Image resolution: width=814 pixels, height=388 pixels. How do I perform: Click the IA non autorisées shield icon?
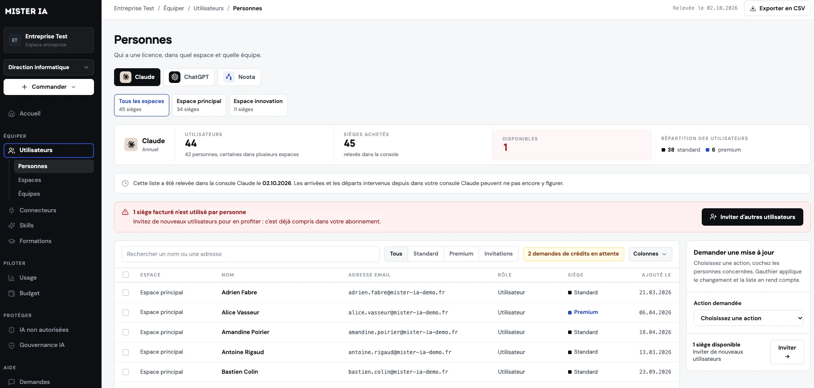coord(12,330)
